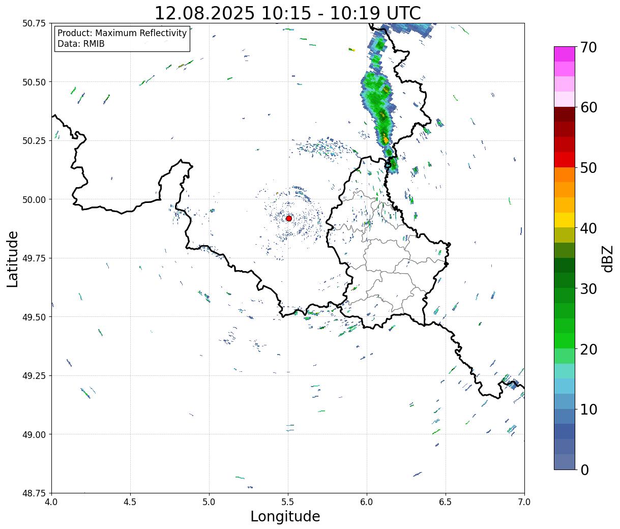
Task: Click the longitude tick label 5.0
Action: coord(209,502)
